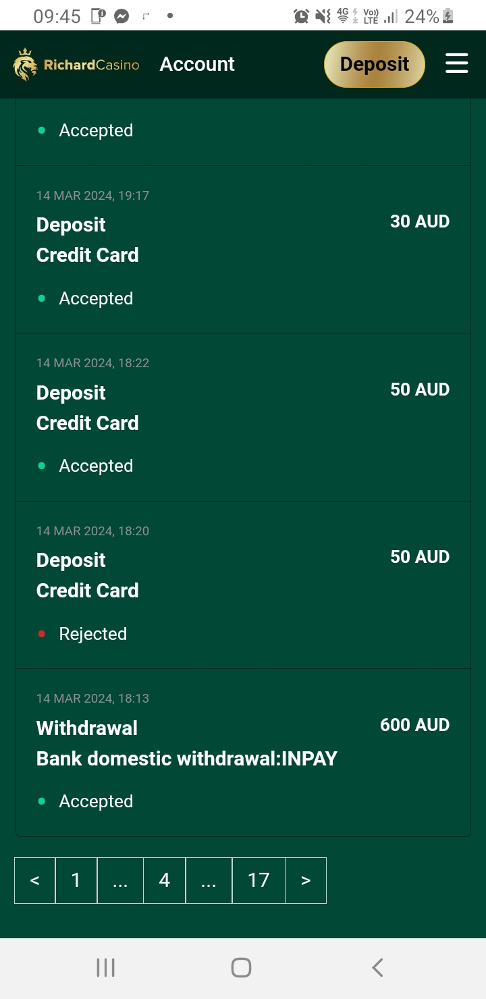Go to previous page arrow
486x999 pixels.
pyautogui.click(x=35, y=880)
